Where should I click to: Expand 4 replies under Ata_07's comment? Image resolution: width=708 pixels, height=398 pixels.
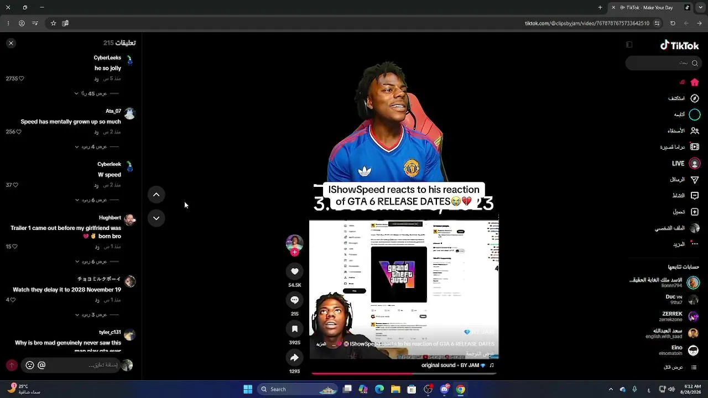[91, 146]
